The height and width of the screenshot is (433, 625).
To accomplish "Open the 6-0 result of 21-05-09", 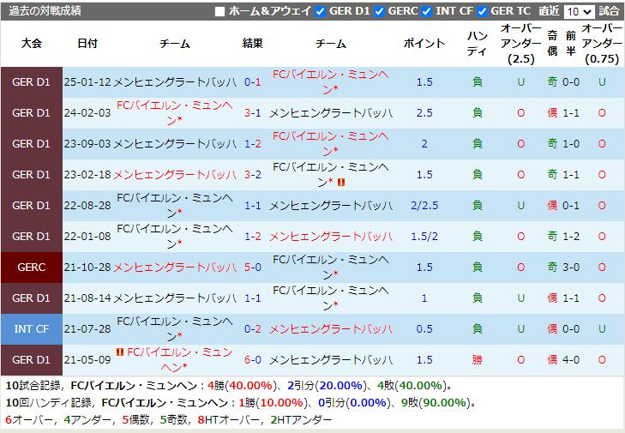I will click(253, 360).
